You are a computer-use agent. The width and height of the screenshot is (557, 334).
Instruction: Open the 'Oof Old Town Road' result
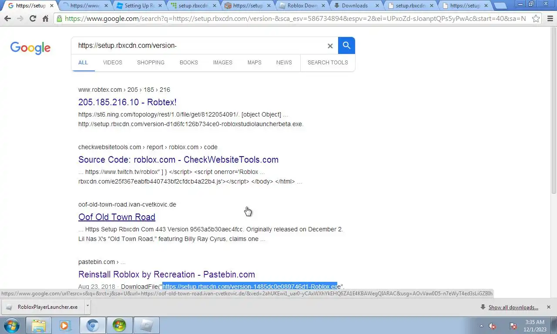(x=117, y=217)
